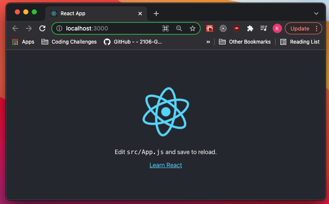Expand the tab search chevron
Screen dimensions: 329x204
point(316,14)
